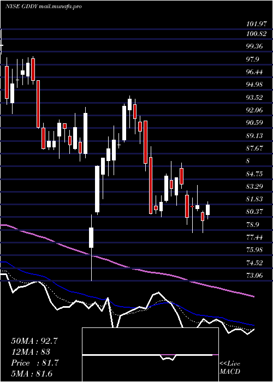Click the 50MA : 92.7 readout

point(34,341)
